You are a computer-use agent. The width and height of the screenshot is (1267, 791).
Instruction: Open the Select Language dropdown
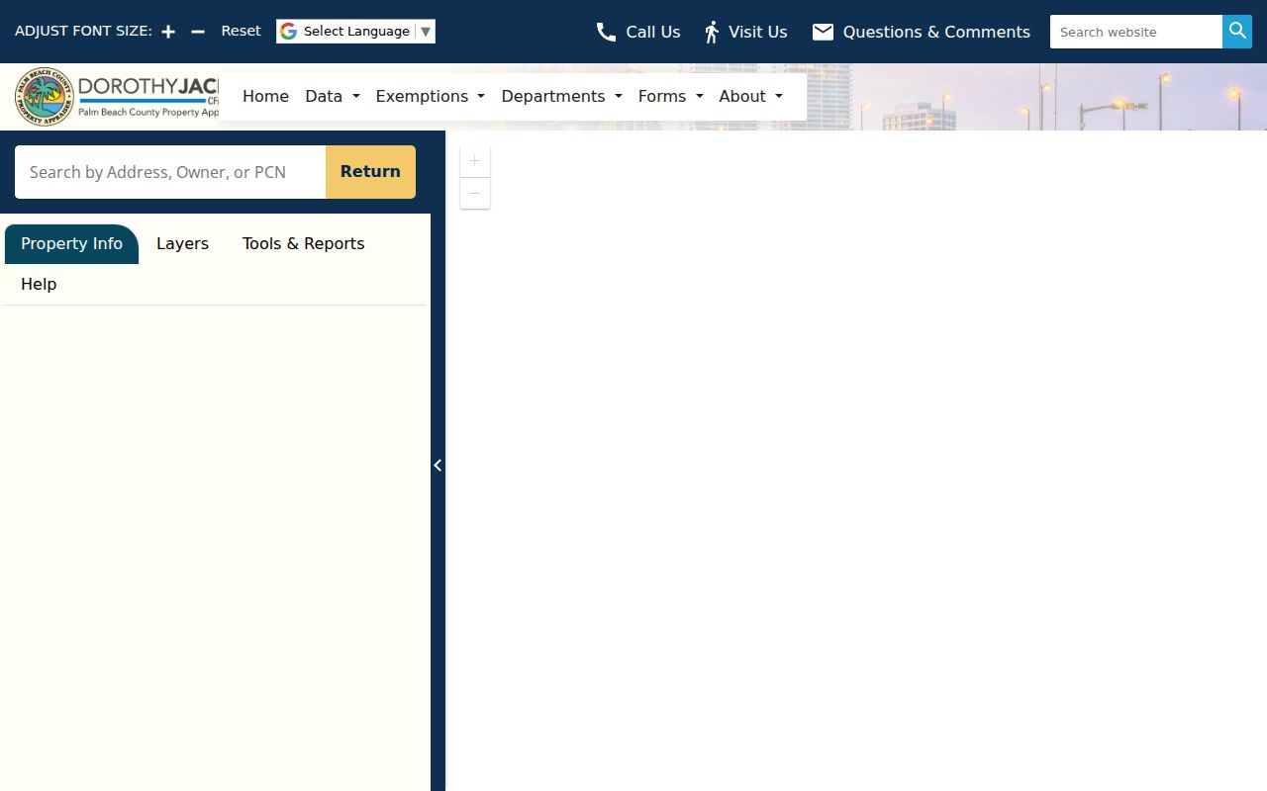click(355, 32)
